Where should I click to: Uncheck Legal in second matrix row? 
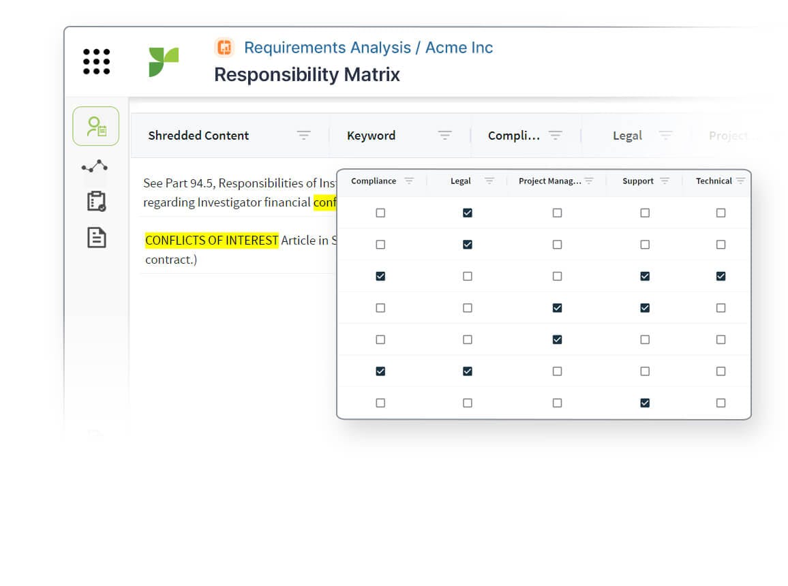click(x=468, y=245)
